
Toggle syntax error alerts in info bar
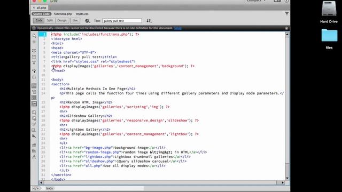tap(34, 104)
